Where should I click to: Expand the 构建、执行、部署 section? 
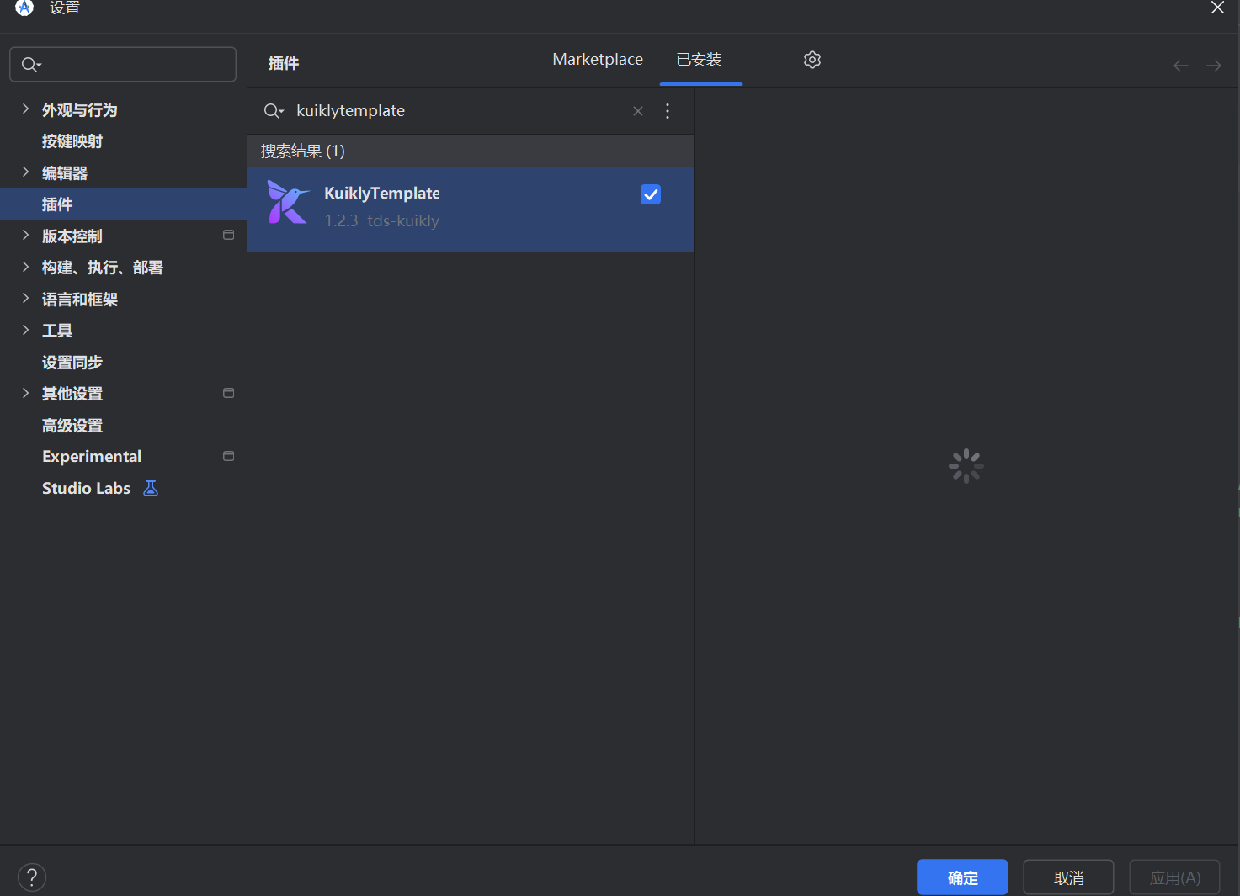click(25, 267)
